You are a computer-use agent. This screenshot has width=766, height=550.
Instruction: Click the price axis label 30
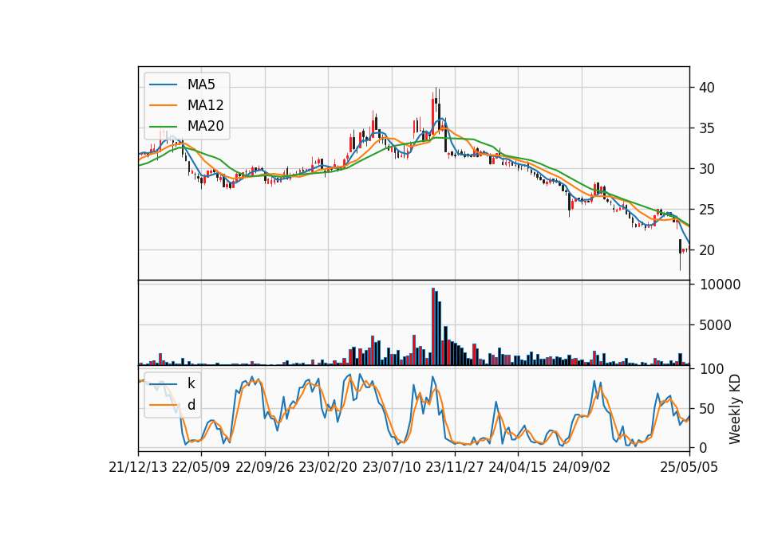point(707,169)
